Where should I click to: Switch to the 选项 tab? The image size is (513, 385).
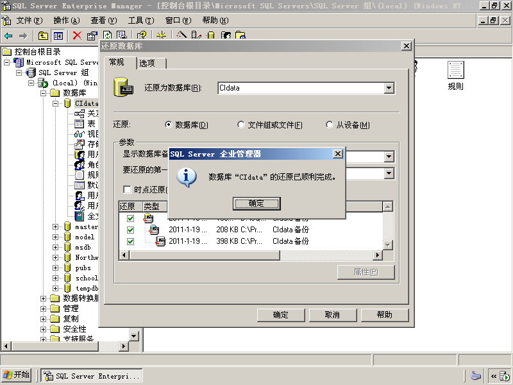pos(151,63)
